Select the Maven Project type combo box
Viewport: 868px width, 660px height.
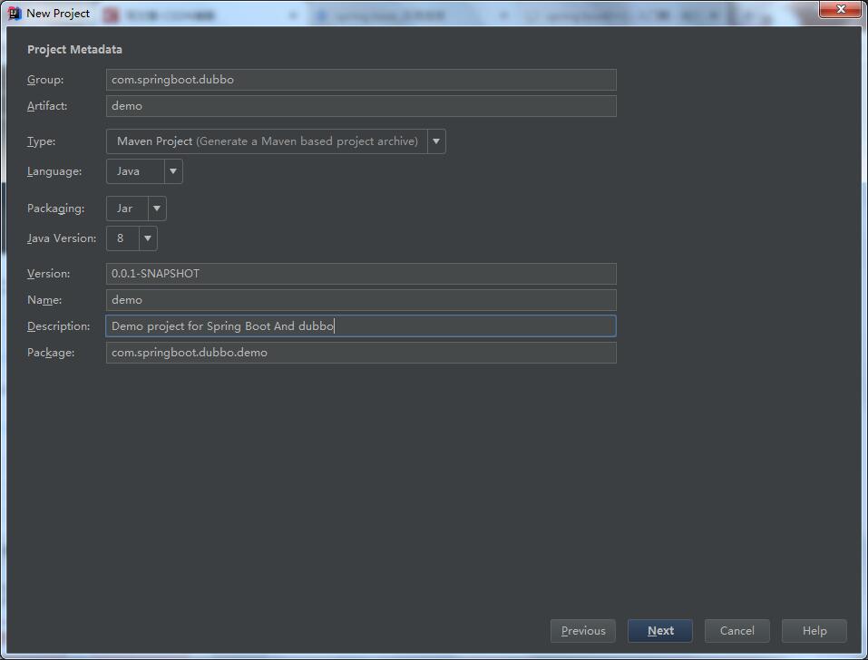[x=276, y=141]
